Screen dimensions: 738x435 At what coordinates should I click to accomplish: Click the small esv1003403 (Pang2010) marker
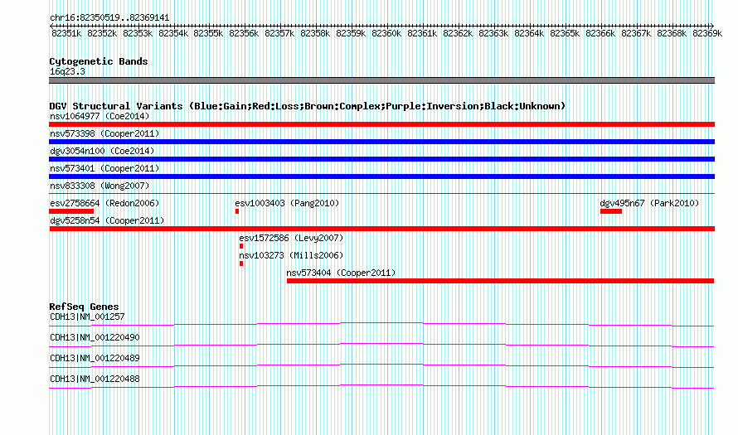click(237, 211)
